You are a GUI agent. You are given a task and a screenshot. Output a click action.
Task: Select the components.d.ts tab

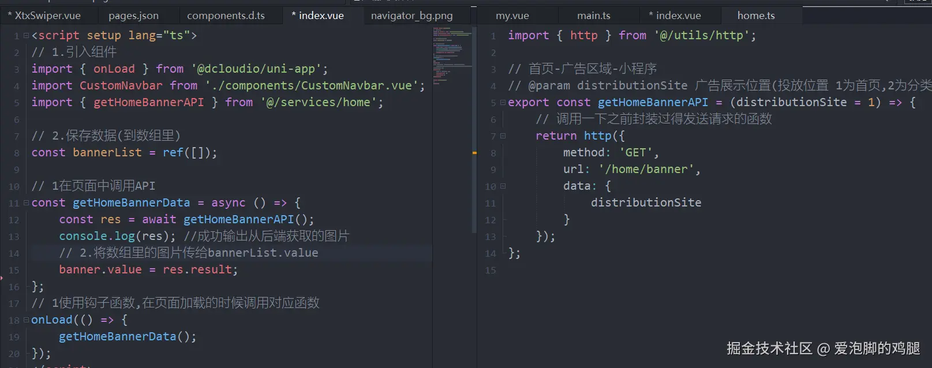click(x=226, y=16)
